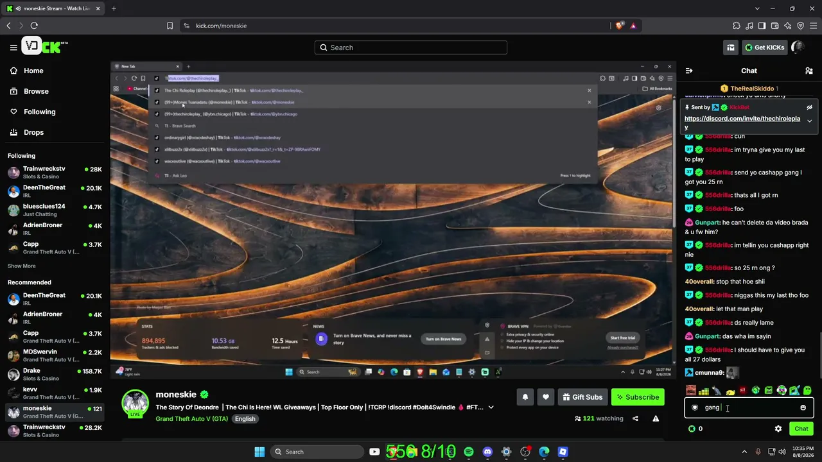The image size is (822, 462).
Task: Click the English language tag
Action: 245,418
